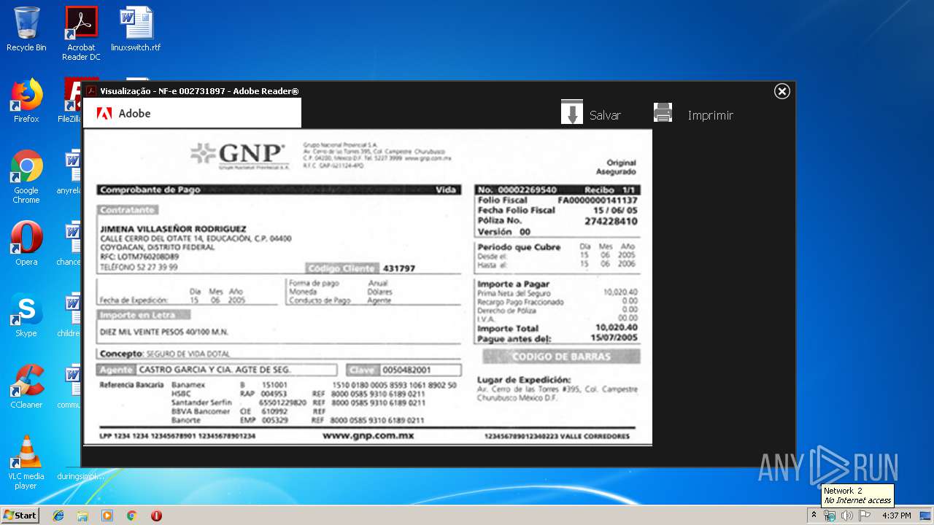The image size is (934, 525).
Task: Click the Recibo No. 00002269540 header
Action: 557,190
